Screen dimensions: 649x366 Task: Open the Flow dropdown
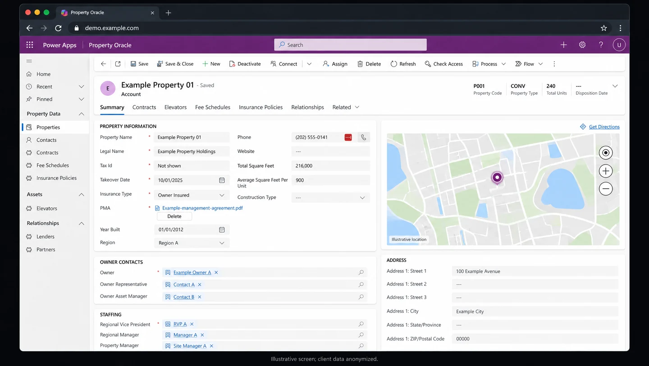540,64
